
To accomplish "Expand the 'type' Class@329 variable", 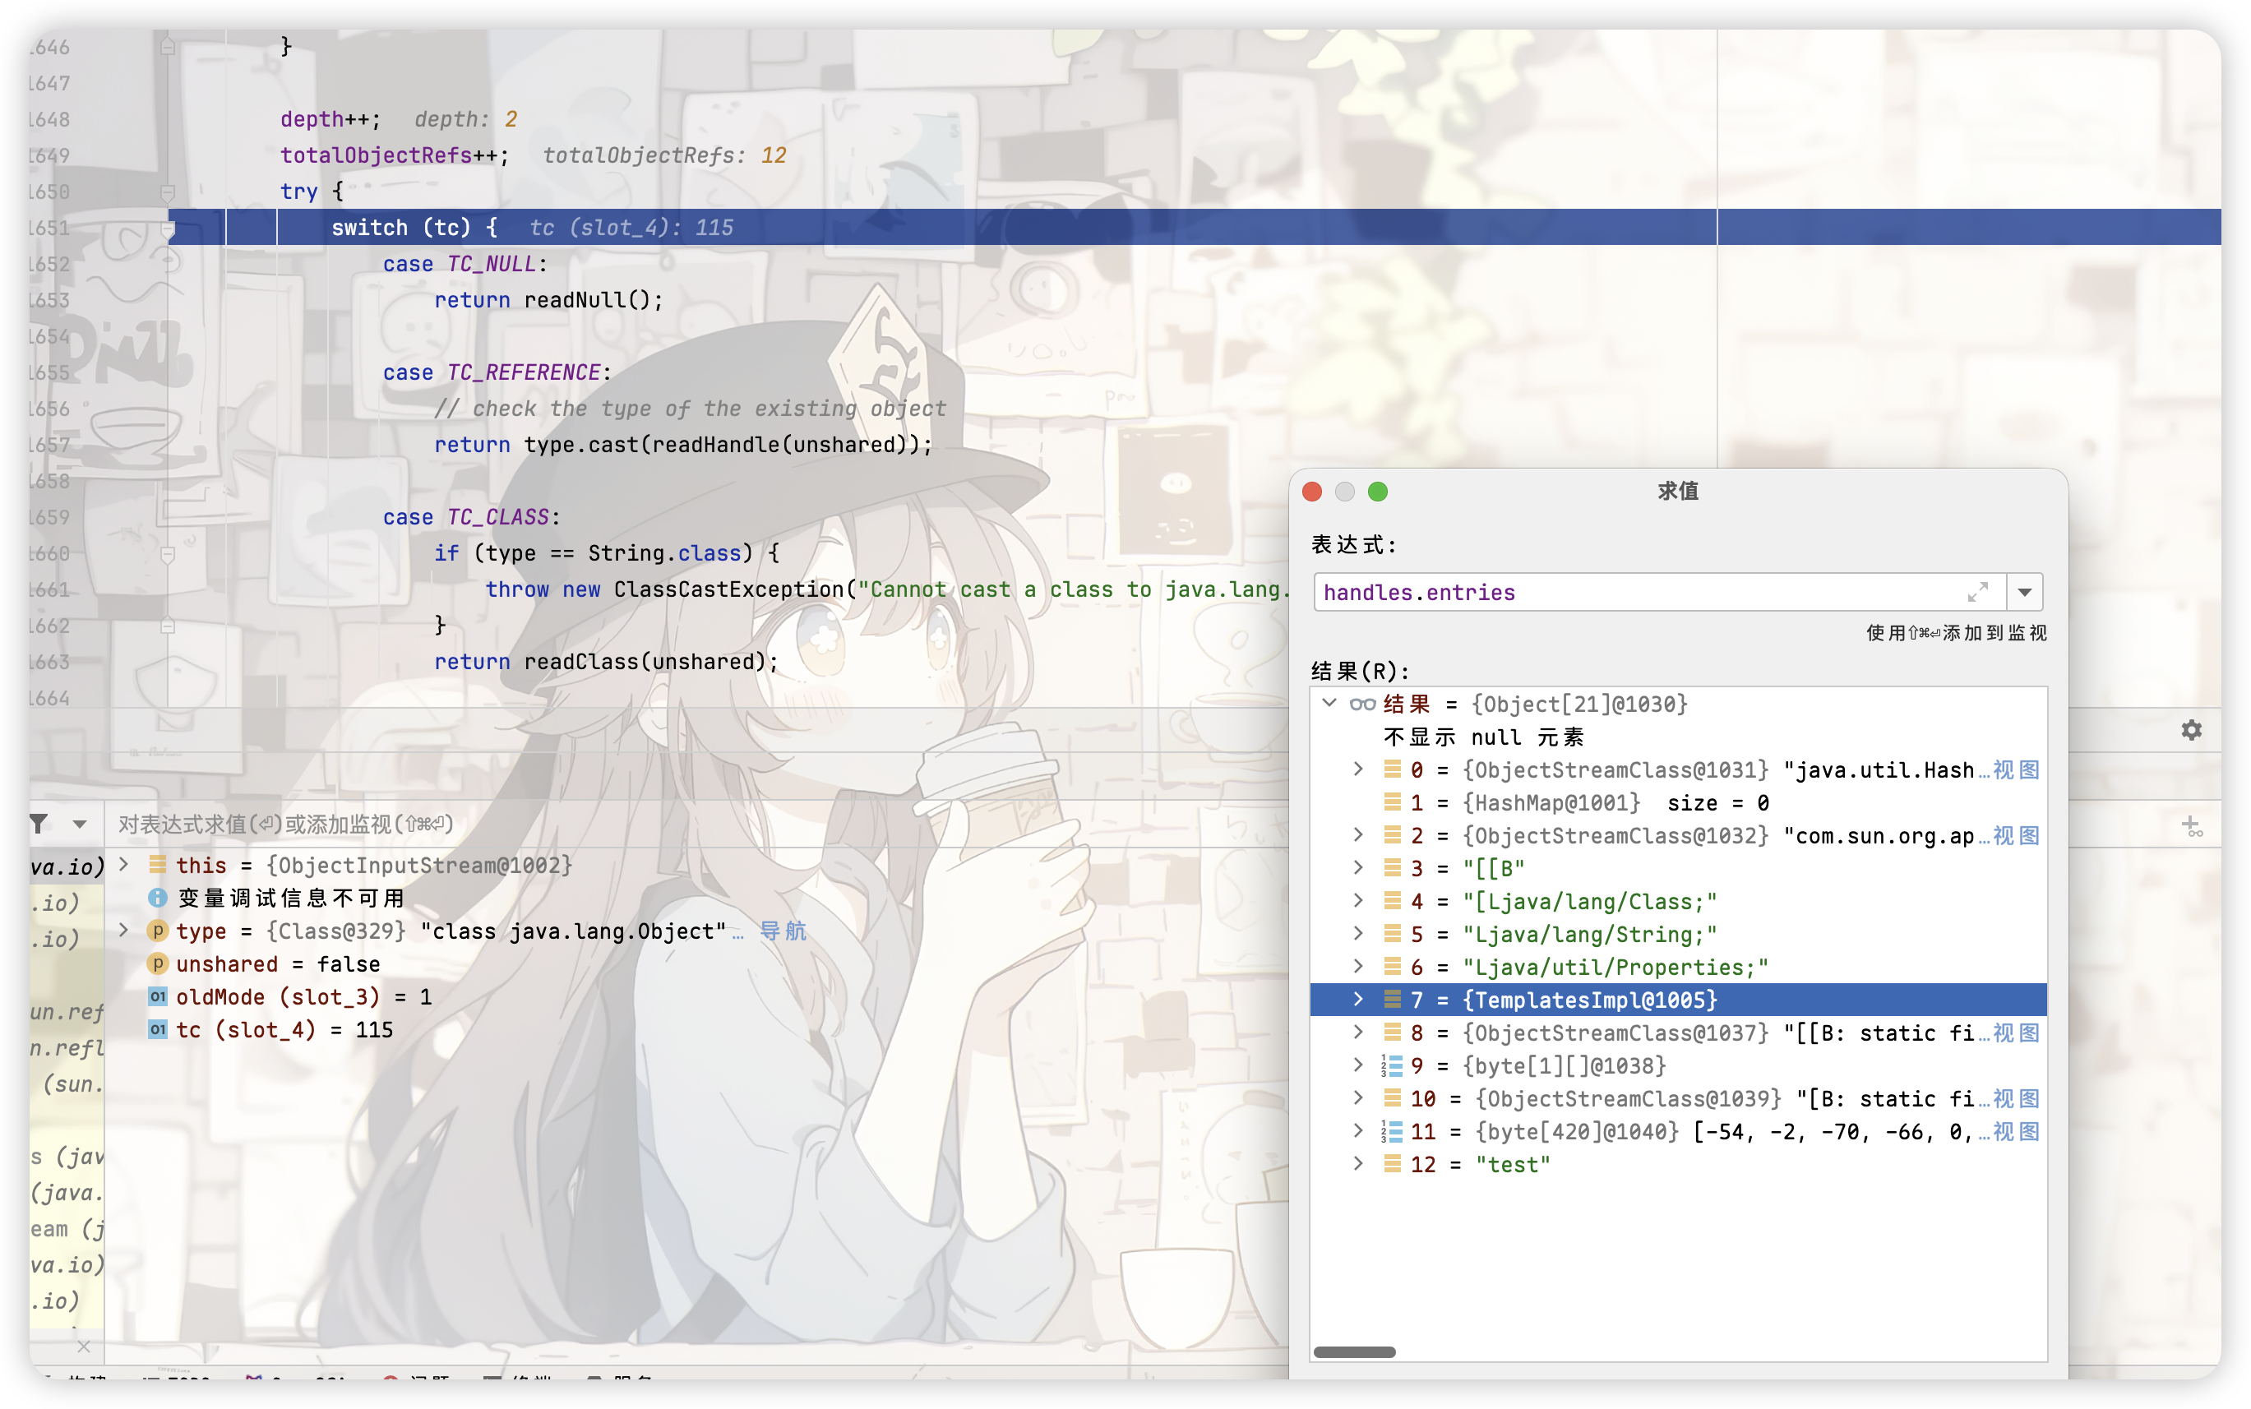I will [123, 931].
